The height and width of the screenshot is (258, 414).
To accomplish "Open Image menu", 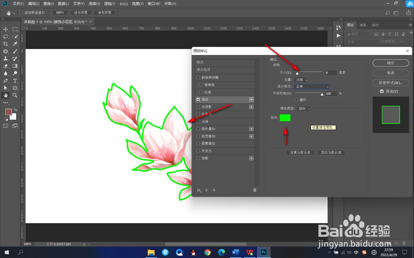I will pos(49,4).
